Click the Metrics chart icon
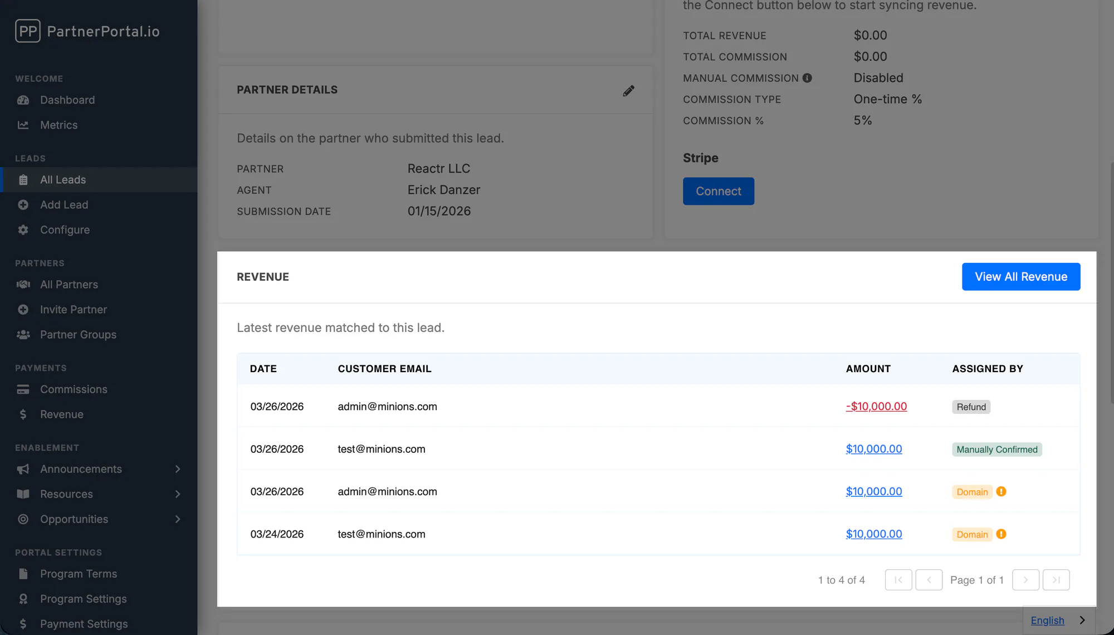 click(23, 125)
